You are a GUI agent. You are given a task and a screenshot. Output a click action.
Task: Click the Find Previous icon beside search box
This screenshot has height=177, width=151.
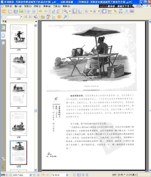(x=25, y=17)
